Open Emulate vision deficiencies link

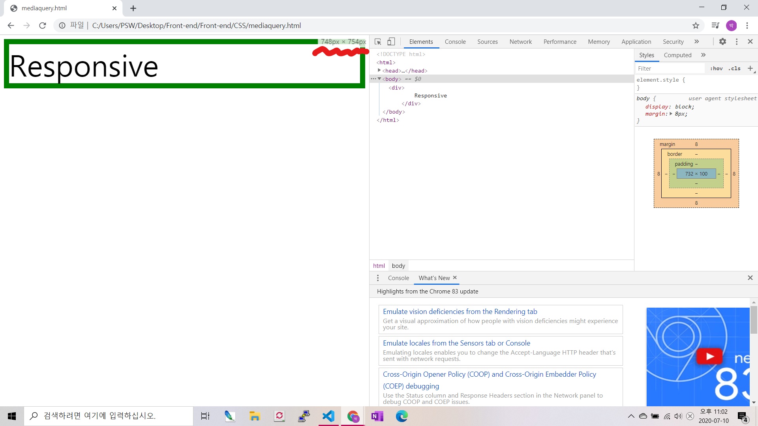(460, 312)
